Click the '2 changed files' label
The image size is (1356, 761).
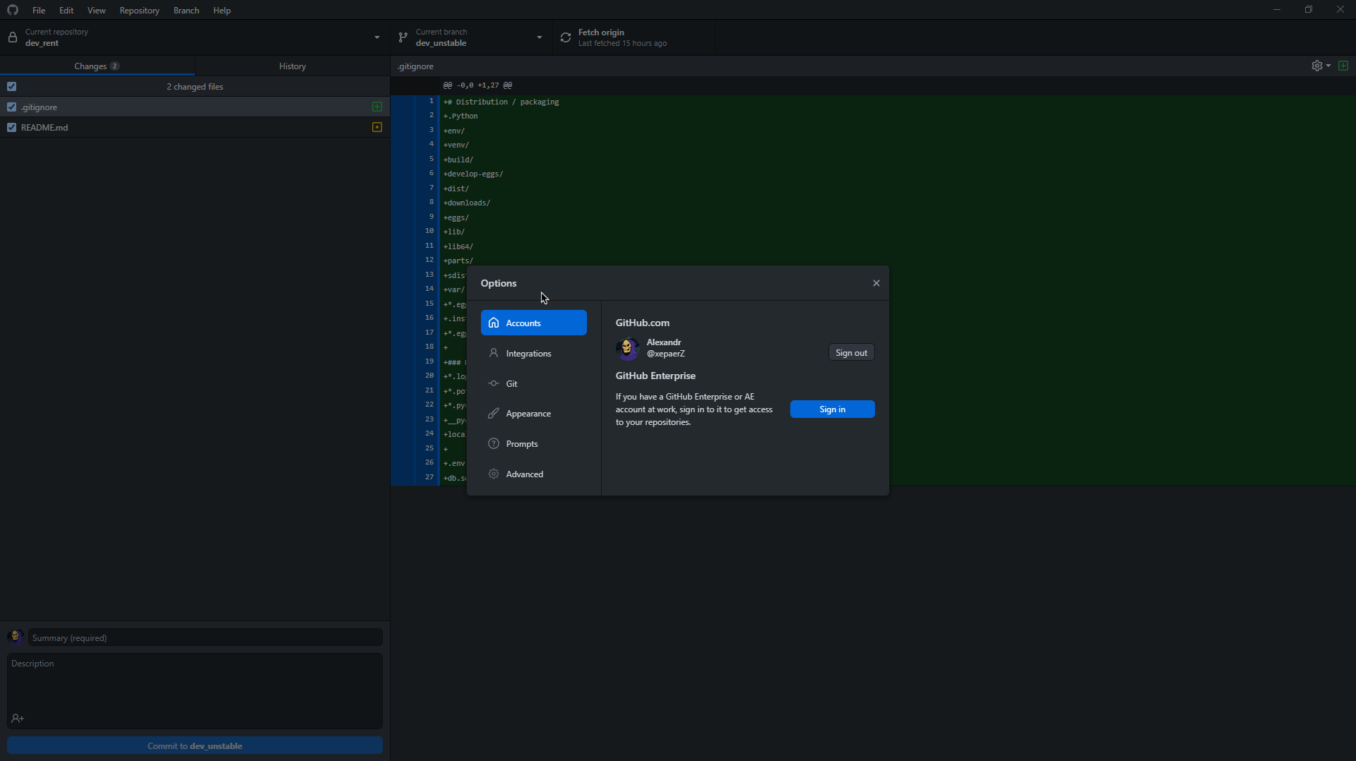tap(195, 86)
